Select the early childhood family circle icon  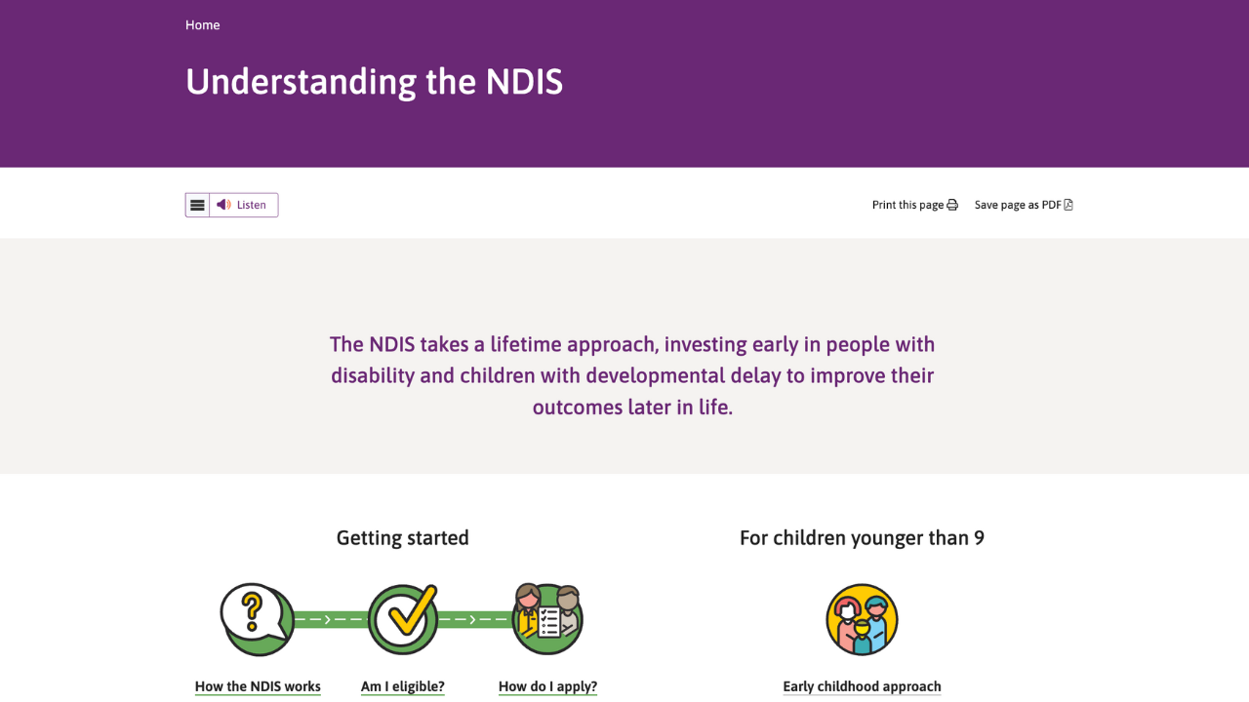[x=862, y=618]
